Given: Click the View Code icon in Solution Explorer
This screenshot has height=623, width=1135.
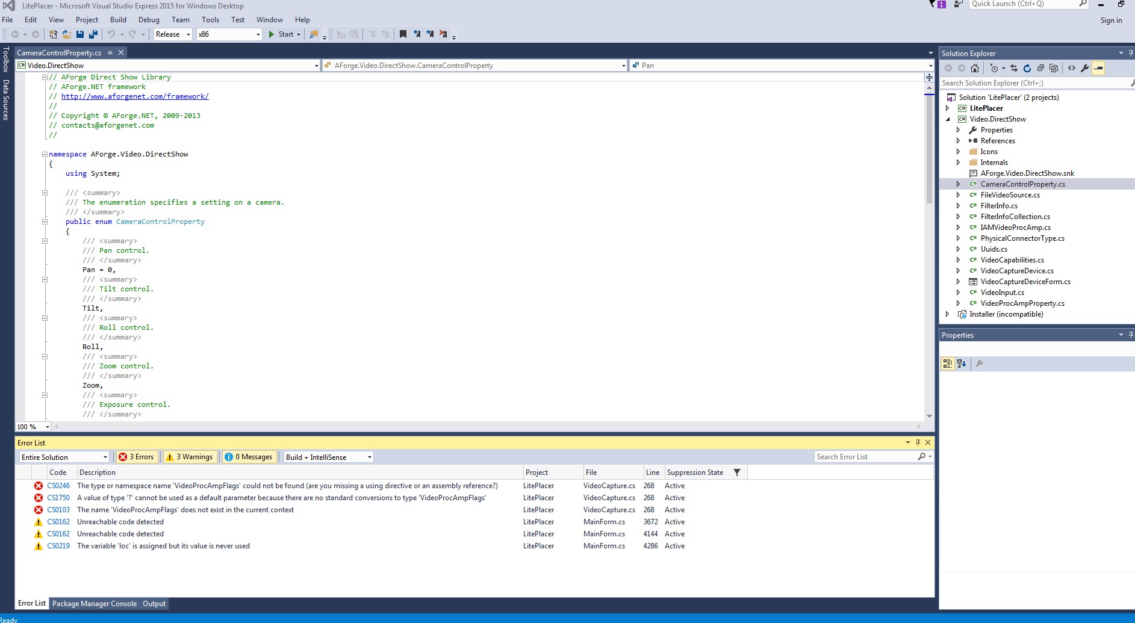Looking at the screenshot, I should pos(1072,68).
